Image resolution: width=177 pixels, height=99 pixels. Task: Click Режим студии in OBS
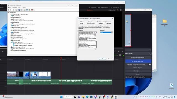tap(137, 68)
